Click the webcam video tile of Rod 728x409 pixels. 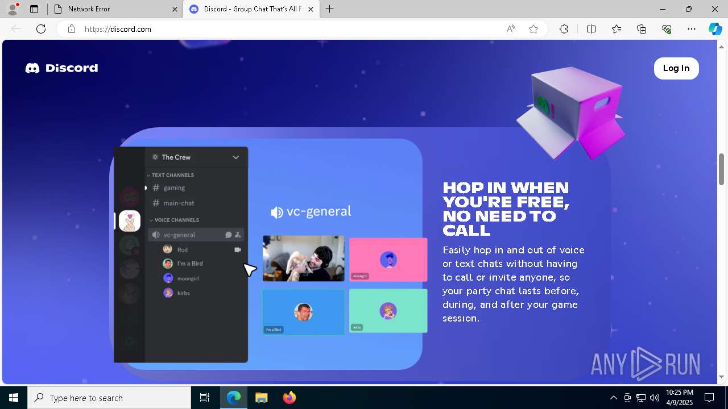[303, 258]
